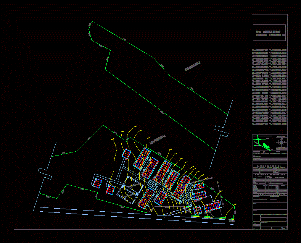
Task: Click the cyan cross shape at right boundary
Action: 222,130
